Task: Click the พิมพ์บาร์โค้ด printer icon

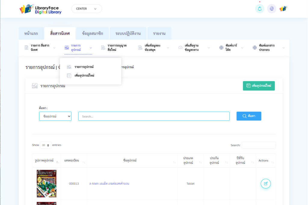Action: coord(221,47)
